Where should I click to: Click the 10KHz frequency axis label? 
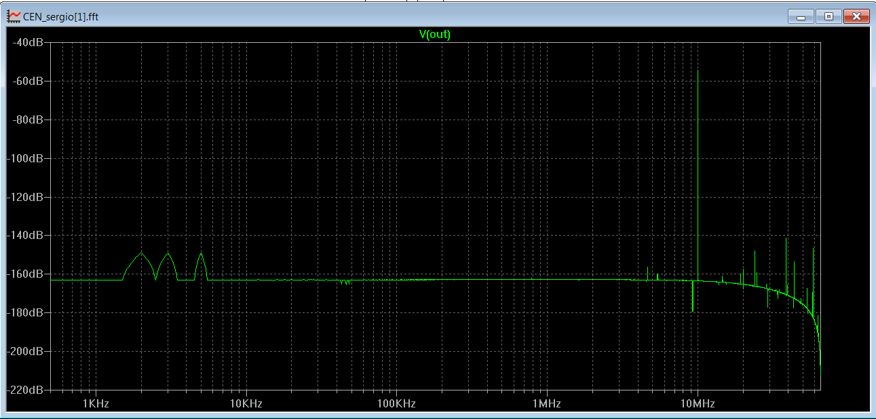click(246, 403)
